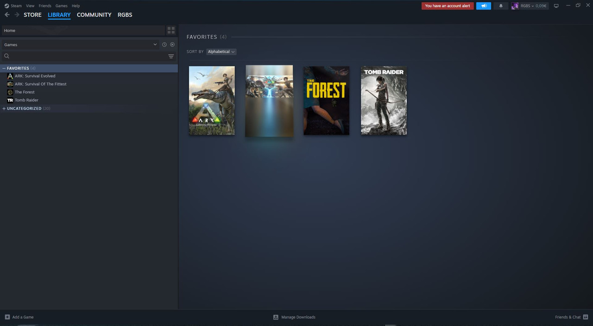The width and height of the screenshot is (593, 326).
Task: Expand the UNCATEGORIZED category
Action: pos(4,109)
